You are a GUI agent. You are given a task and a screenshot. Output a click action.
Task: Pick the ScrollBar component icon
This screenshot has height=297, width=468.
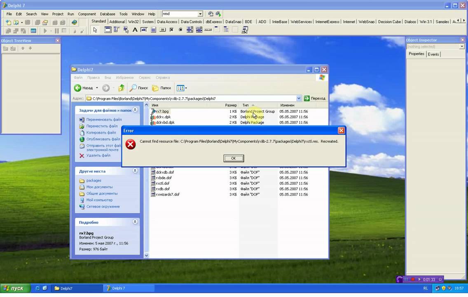(x=208, y=30)
